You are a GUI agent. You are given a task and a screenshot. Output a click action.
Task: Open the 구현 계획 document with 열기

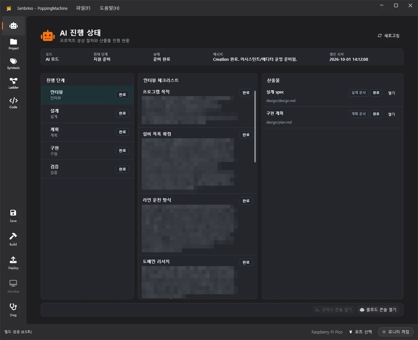click(392, 114)
